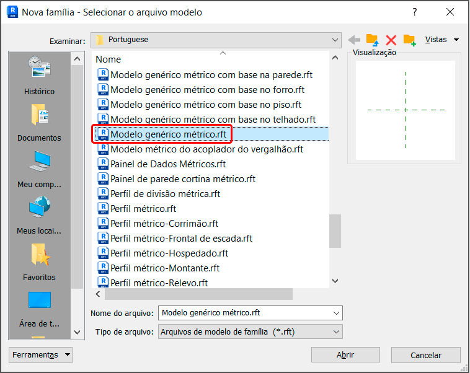Click the Nome do arquivo input field

click(x=245, y=313)
